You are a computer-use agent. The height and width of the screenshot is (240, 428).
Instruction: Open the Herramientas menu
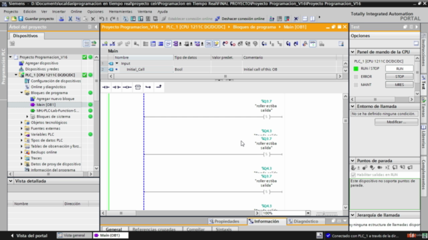pyautogui.click(x=120, y=11)
